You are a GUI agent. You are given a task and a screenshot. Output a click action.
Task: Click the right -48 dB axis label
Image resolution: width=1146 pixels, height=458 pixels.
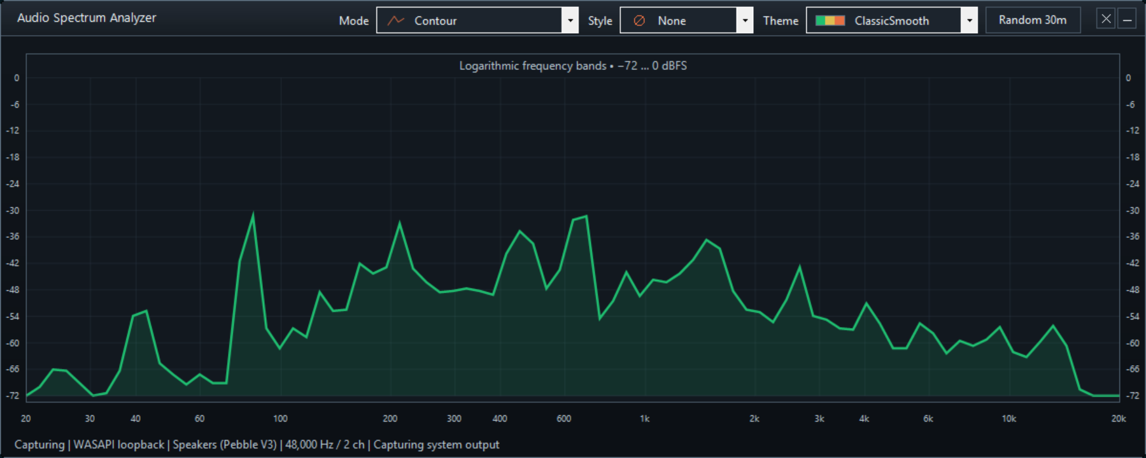point(1133,289)
